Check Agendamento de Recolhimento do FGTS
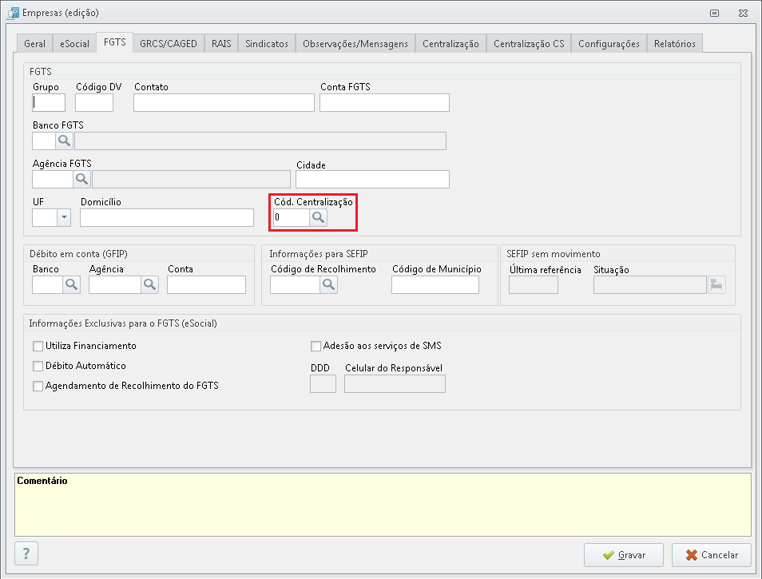This screenshot has width=762, height=579. pos(38,386)
